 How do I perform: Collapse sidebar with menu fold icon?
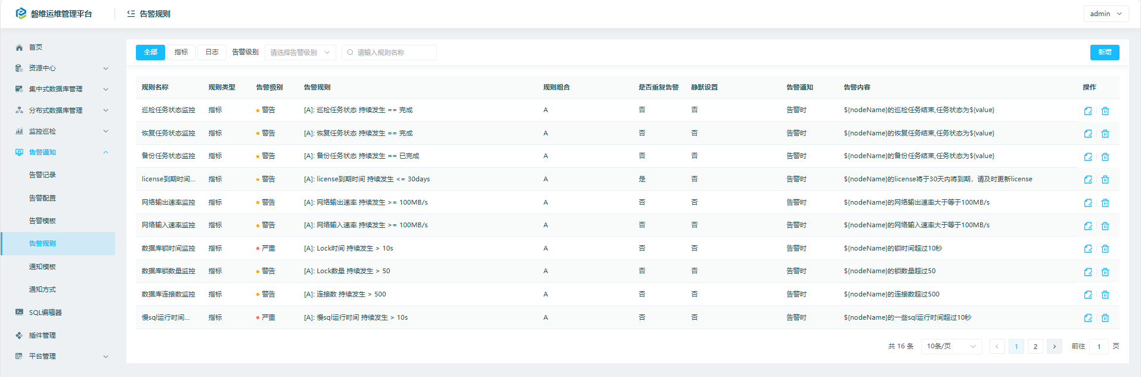coord(131,14)
